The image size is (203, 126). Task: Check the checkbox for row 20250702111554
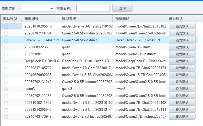pyautogui.click(x=6, y=34)
